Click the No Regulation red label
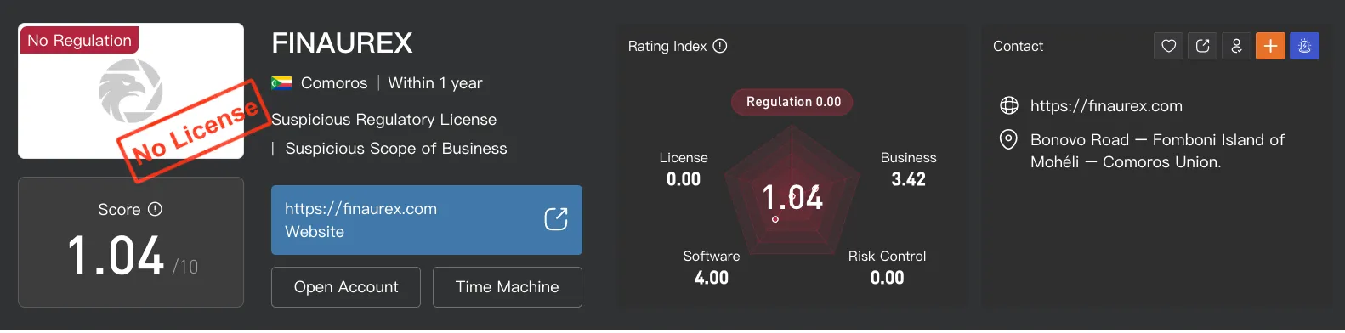This screenshot has width=1345, height=333. tap(79, 40)
